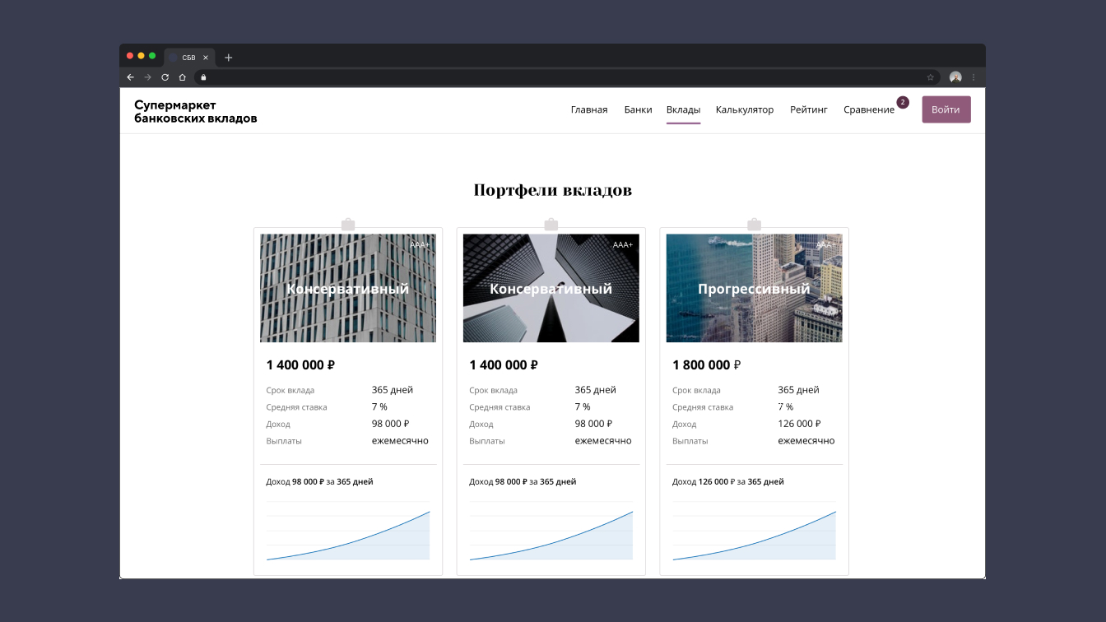This screenshot has width=1106, height=622.
Task: Click the Супермаркет банковских вкладов logo
Action: [196, 111]
